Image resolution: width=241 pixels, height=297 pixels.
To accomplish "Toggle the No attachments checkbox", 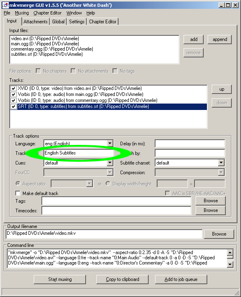I will tap(73, 71).
